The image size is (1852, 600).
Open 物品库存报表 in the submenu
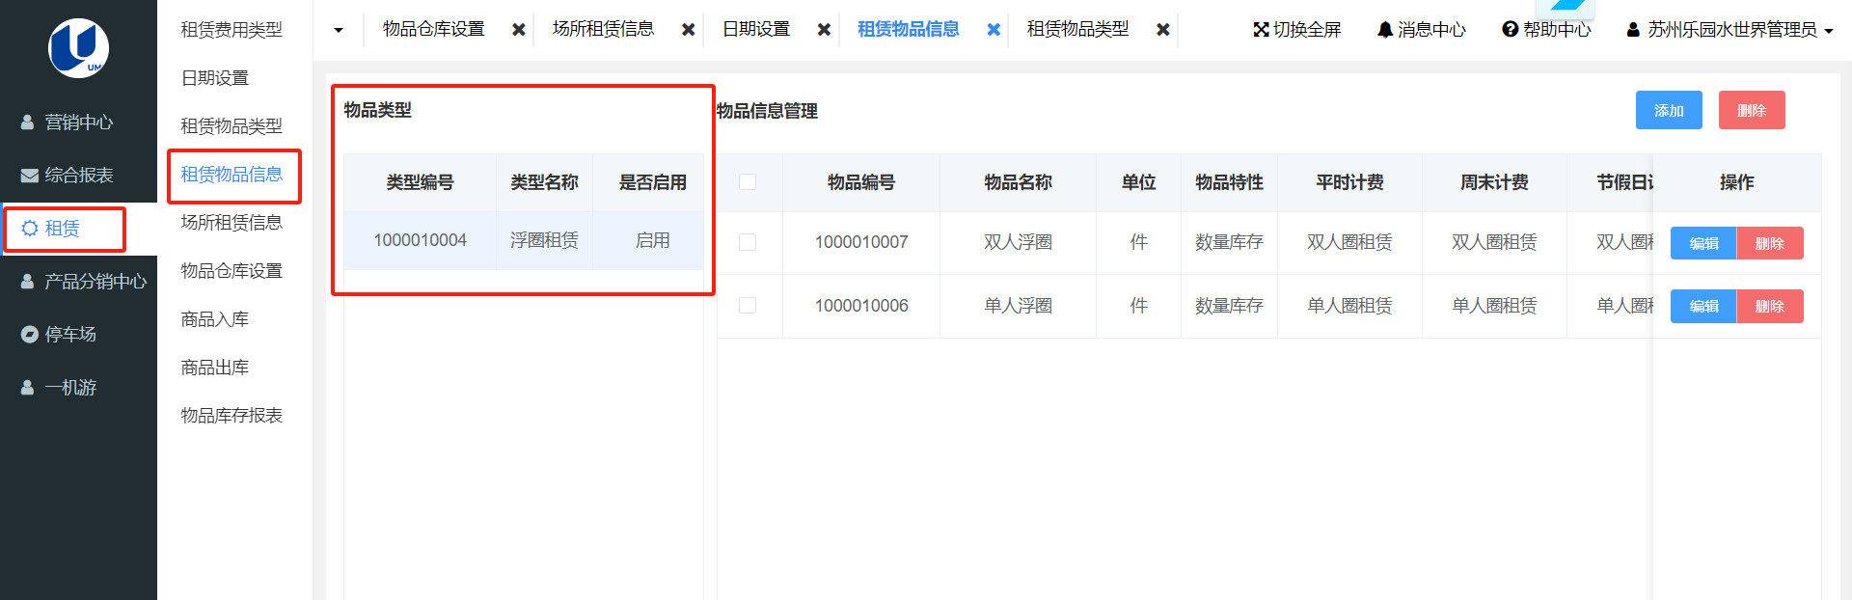[x=231, y=416]
